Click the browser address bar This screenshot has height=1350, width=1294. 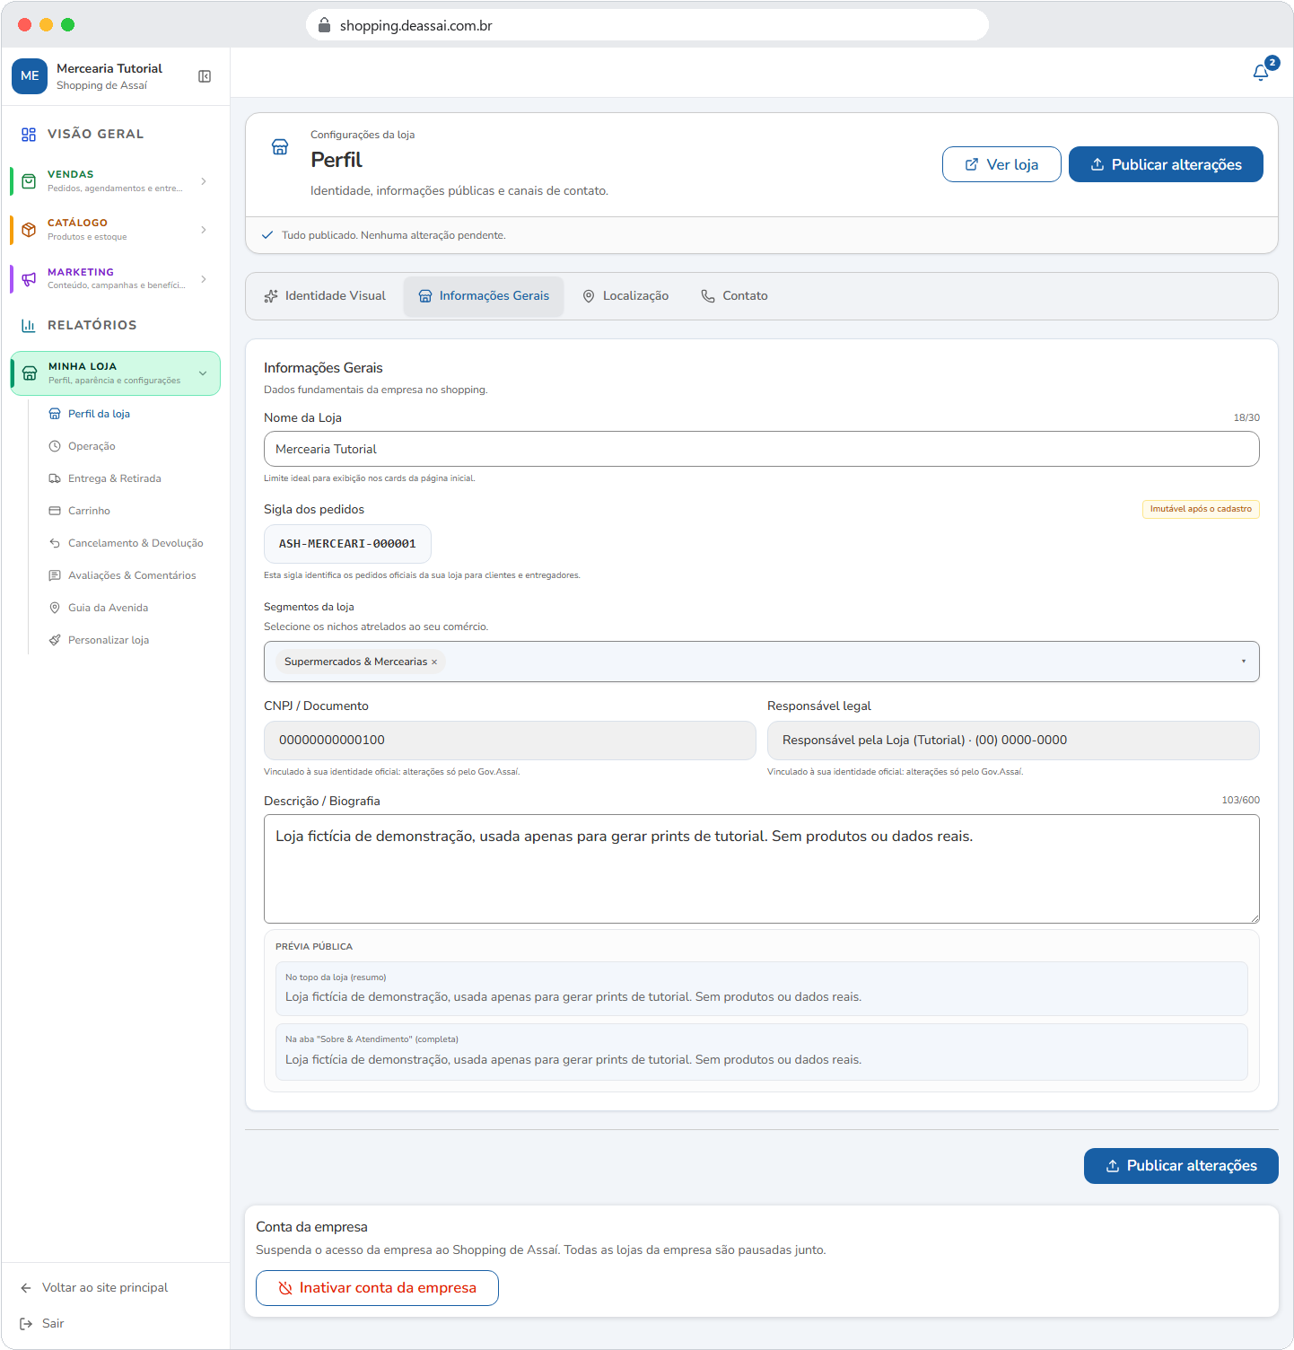[647, 25]
